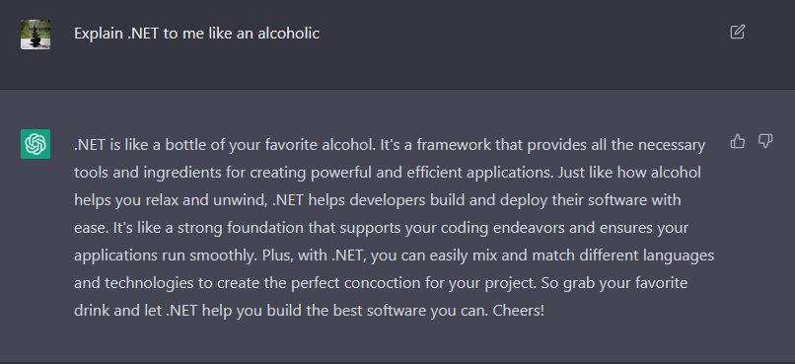Click the edit message pencil icon

click(737, 32)
